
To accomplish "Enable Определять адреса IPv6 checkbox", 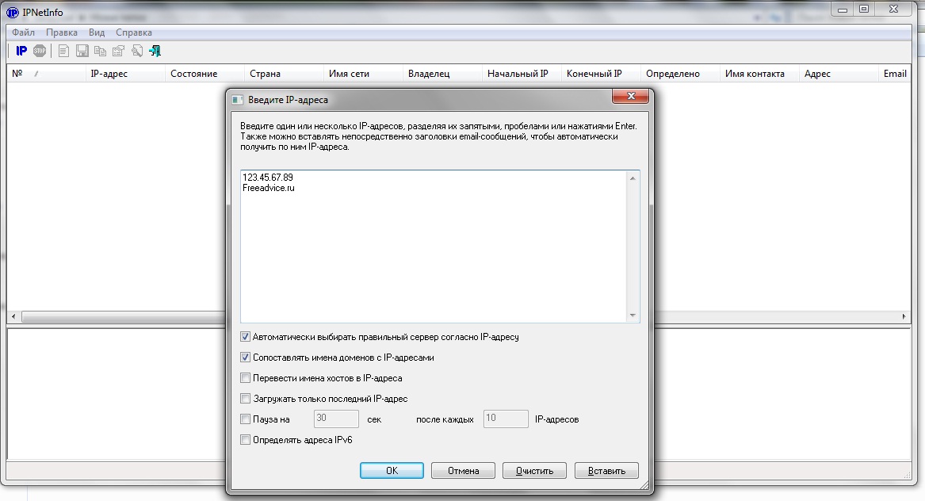I will tap(246, 440).
